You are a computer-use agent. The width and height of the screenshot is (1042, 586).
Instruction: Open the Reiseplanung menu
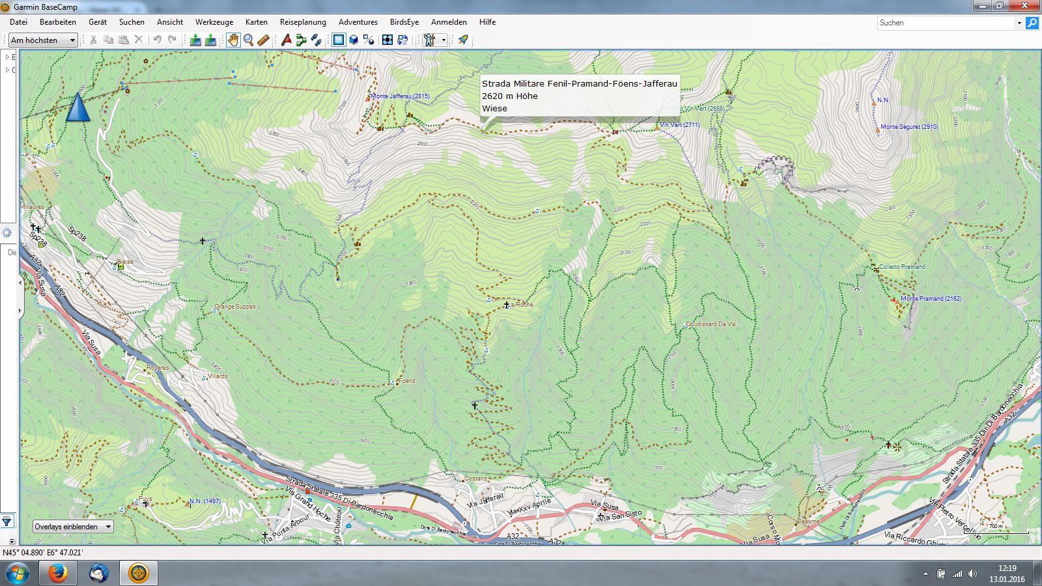[303, 22]
